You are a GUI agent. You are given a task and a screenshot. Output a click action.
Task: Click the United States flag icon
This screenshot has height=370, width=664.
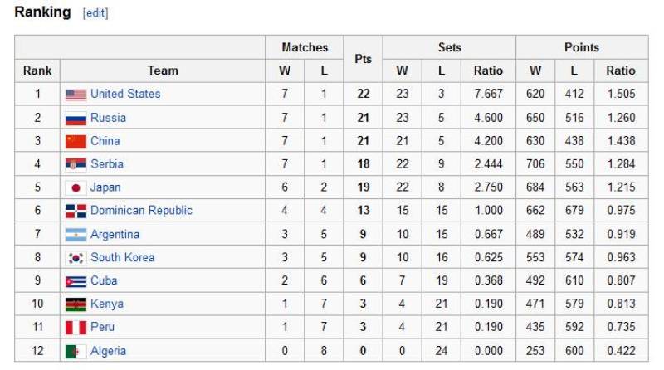tap(76, 95)
